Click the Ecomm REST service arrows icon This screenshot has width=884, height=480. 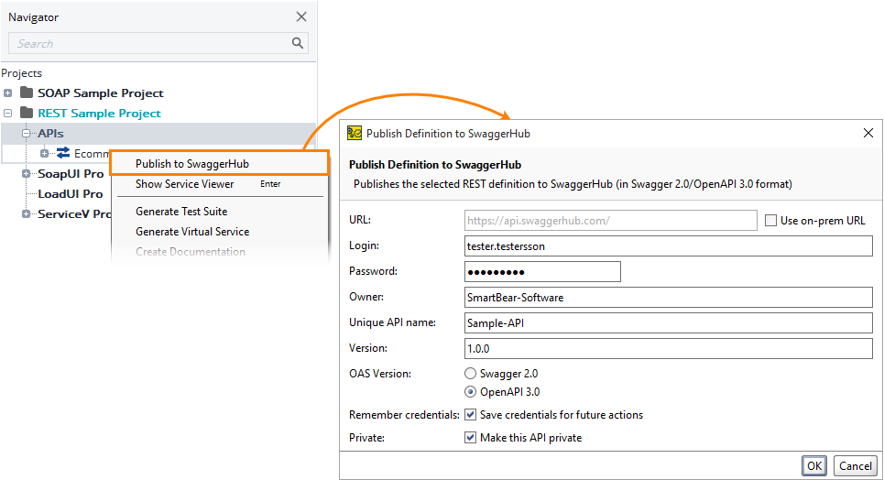[x=63, y=153]
